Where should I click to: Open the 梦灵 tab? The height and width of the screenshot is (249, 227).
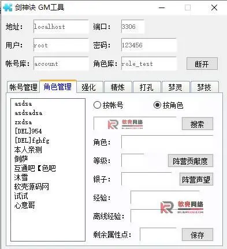176,87
